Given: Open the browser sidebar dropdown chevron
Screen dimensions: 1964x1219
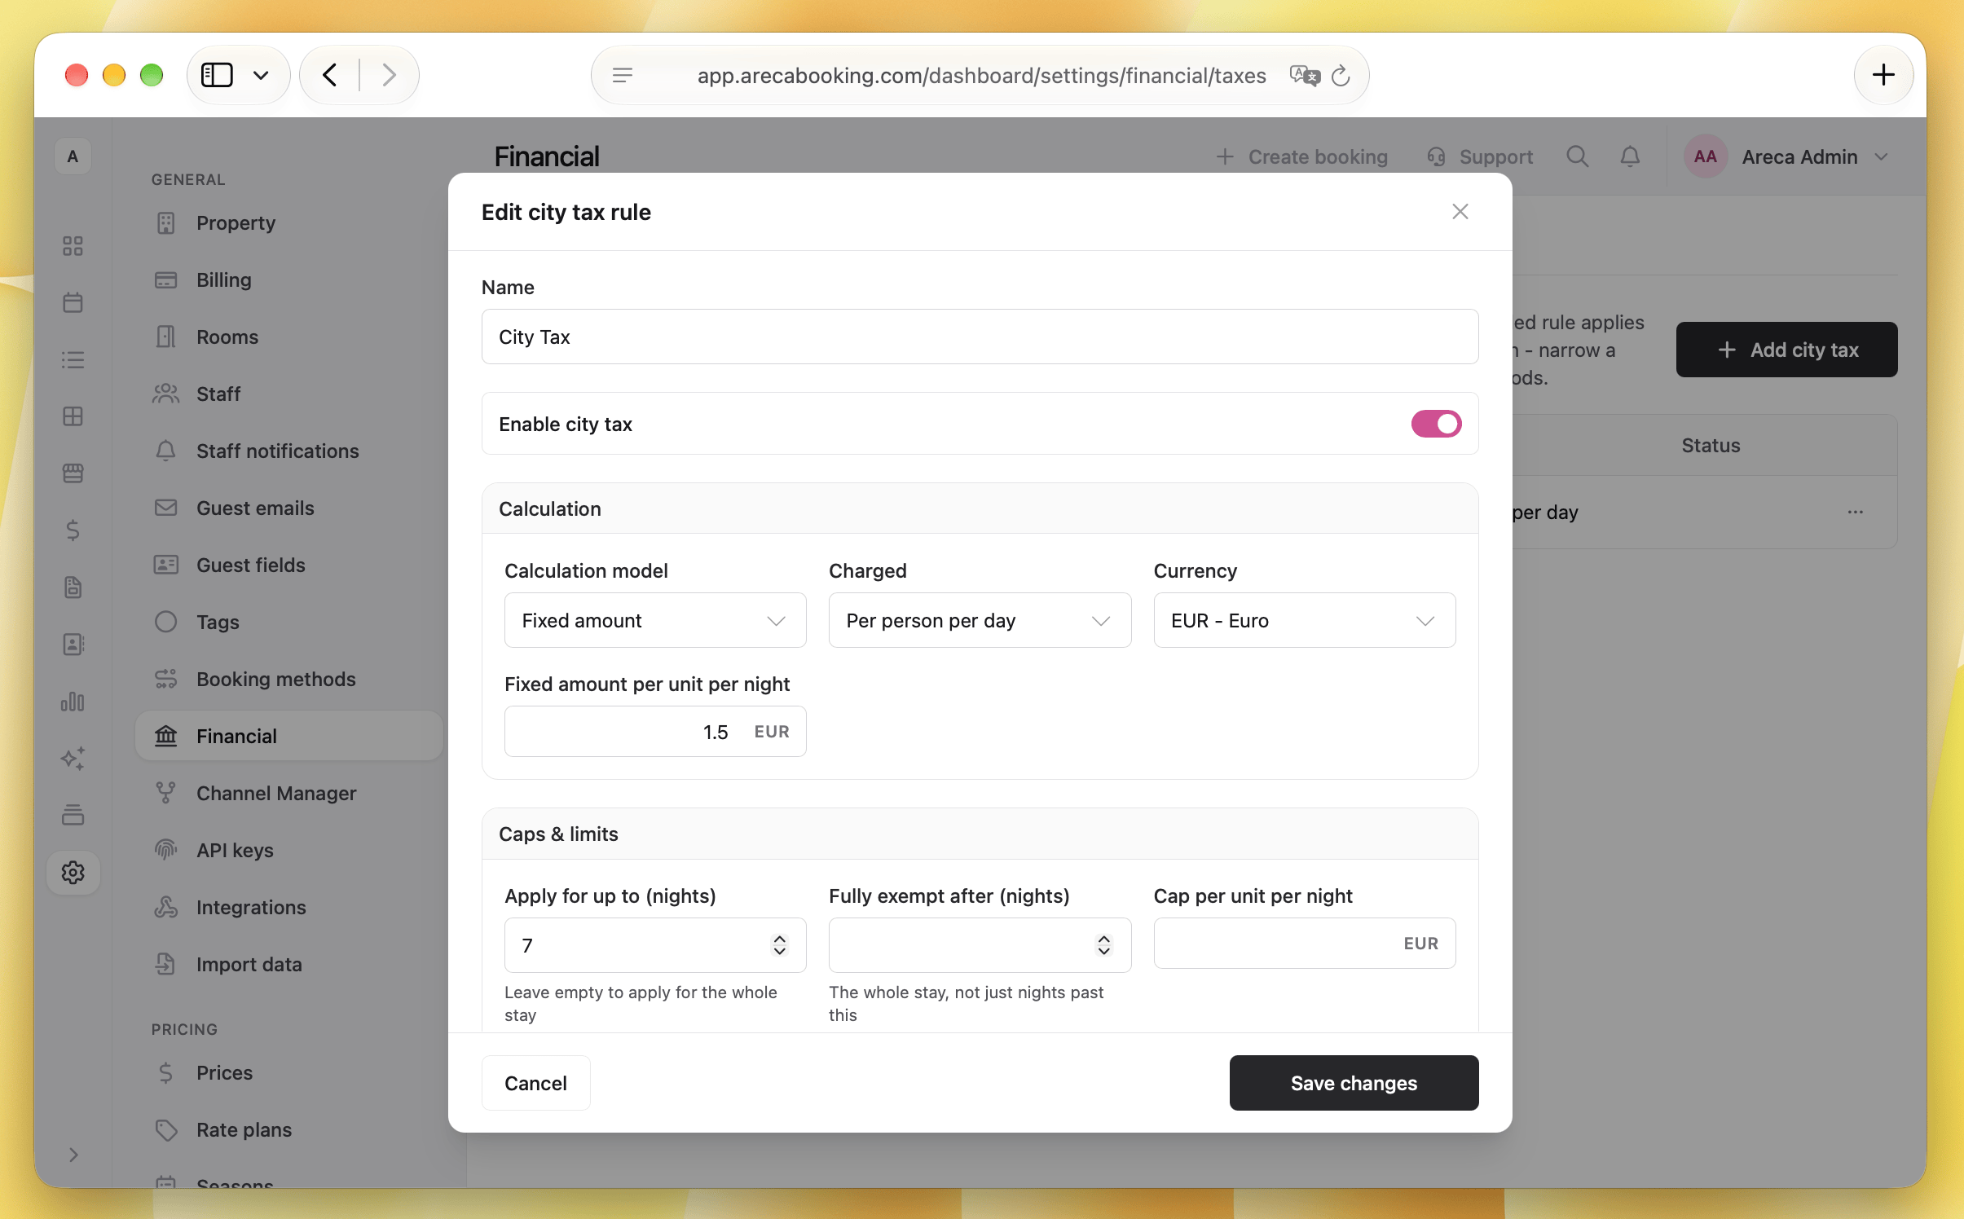Looking at the screenshot, I should [261, 76].
